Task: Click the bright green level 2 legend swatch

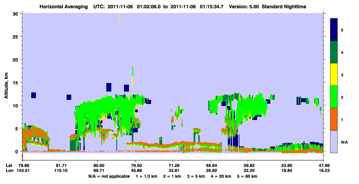Action: point(334,97)
